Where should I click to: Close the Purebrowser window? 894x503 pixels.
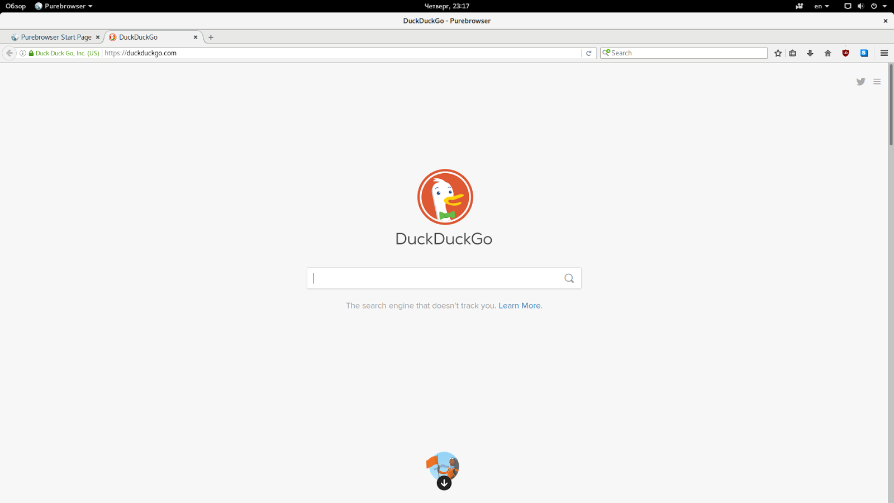885,21
